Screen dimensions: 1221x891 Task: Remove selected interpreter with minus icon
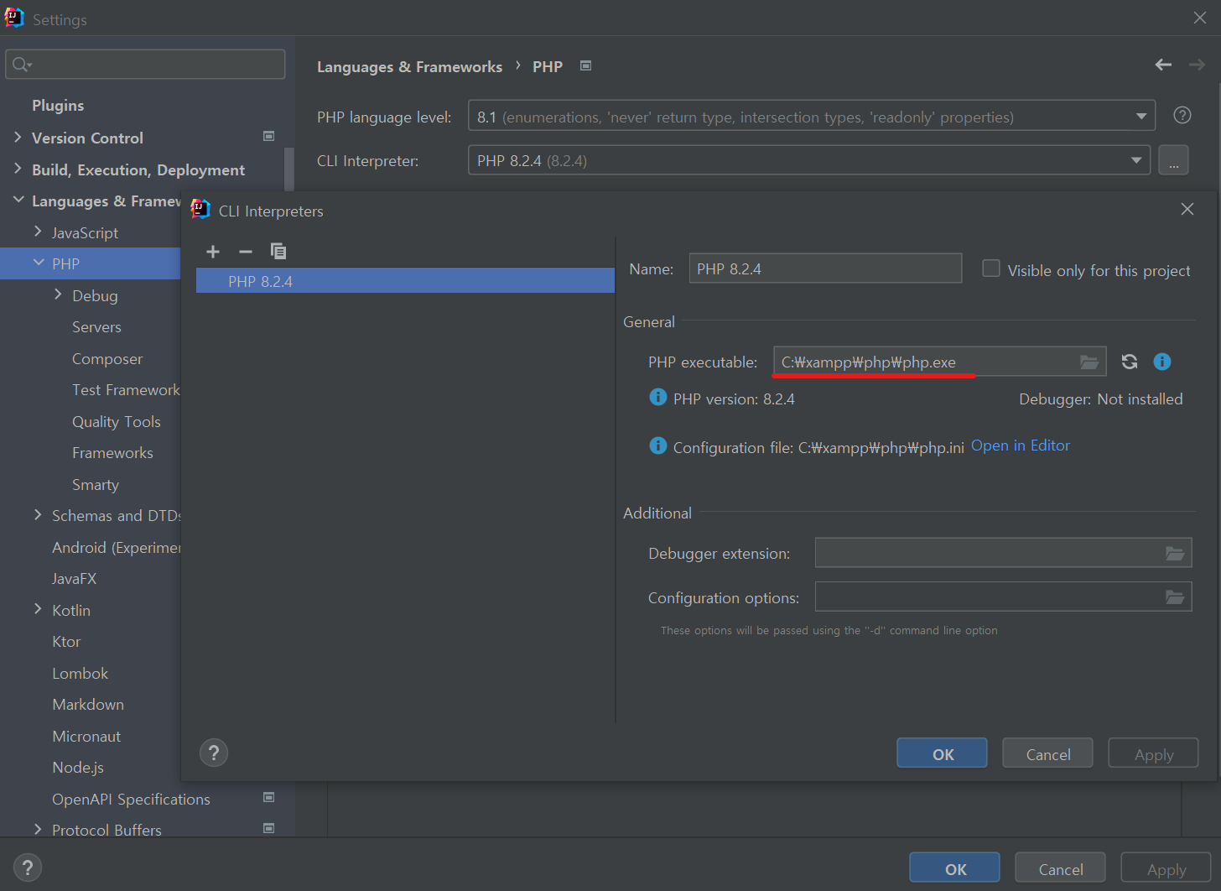[x=246, y=252]
